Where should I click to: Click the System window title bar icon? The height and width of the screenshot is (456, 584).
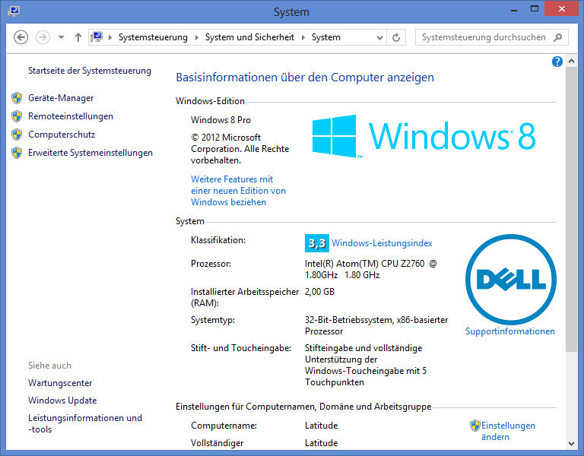coord(14,11)
